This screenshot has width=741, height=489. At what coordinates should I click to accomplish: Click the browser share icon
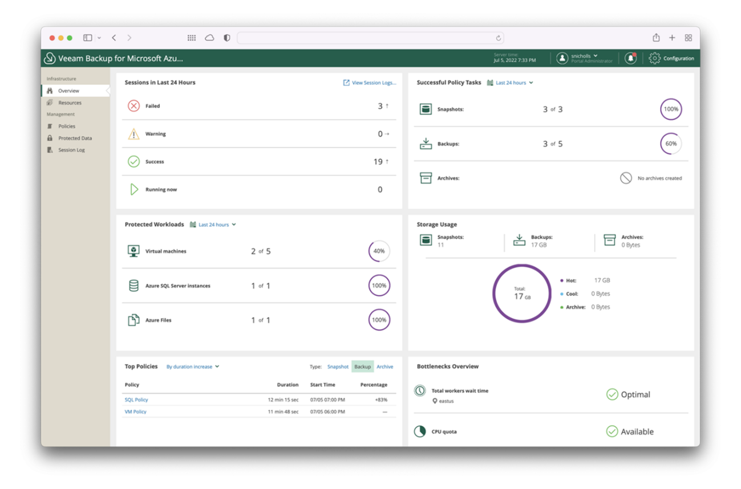click(656, 38)
